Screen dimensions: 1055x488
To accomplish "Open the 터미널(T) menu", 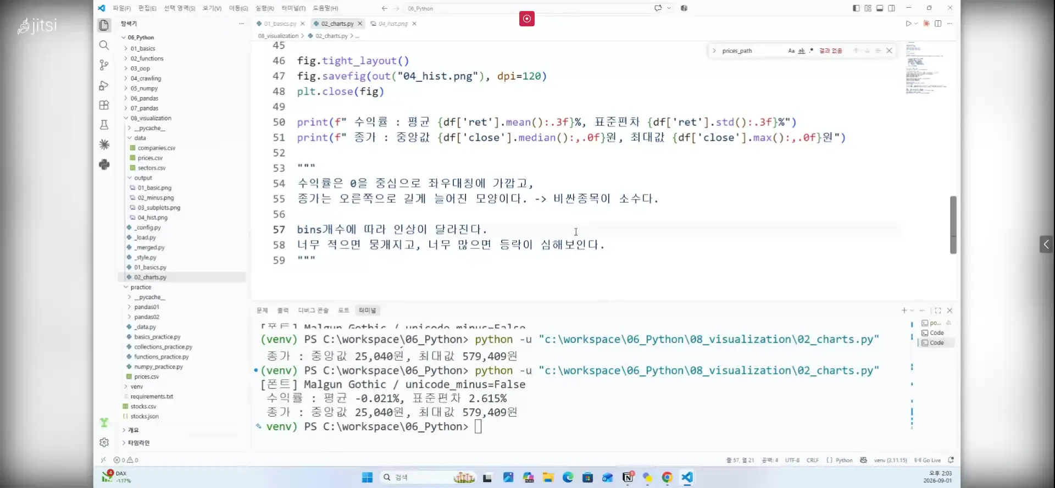I will 293,8.
